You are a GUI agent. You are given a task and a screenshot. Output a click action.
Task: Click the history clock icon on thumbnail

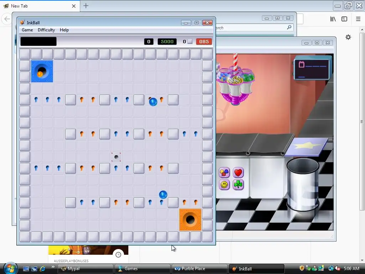pyautogui.click(x=118, y=255)
